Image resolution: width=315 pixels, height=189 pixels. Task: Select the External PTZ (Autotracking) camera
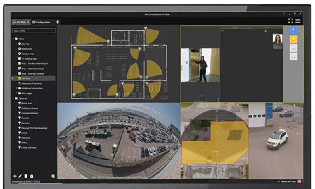pyautogui.click(x=34, y=128)
